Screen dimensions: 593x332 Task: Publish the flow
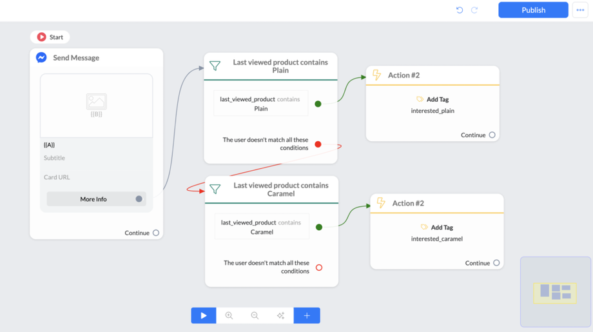533,10
